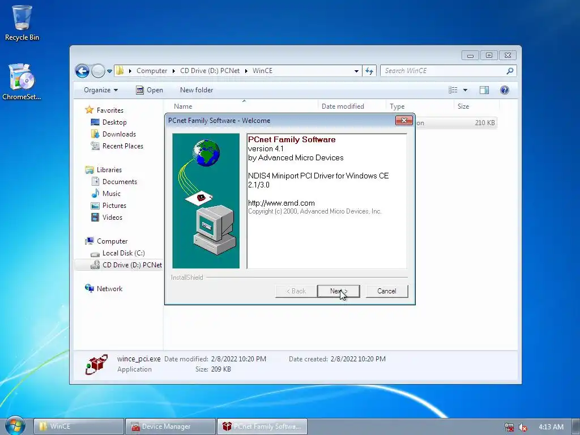Select Computer in the navigation pane
580x435 pixels.
click(112, 241)
